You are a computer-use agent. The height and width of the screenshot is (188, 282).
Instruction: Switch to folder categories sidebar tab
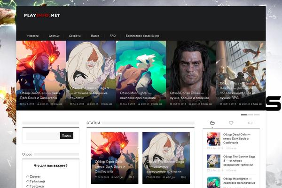coord(212,123)
